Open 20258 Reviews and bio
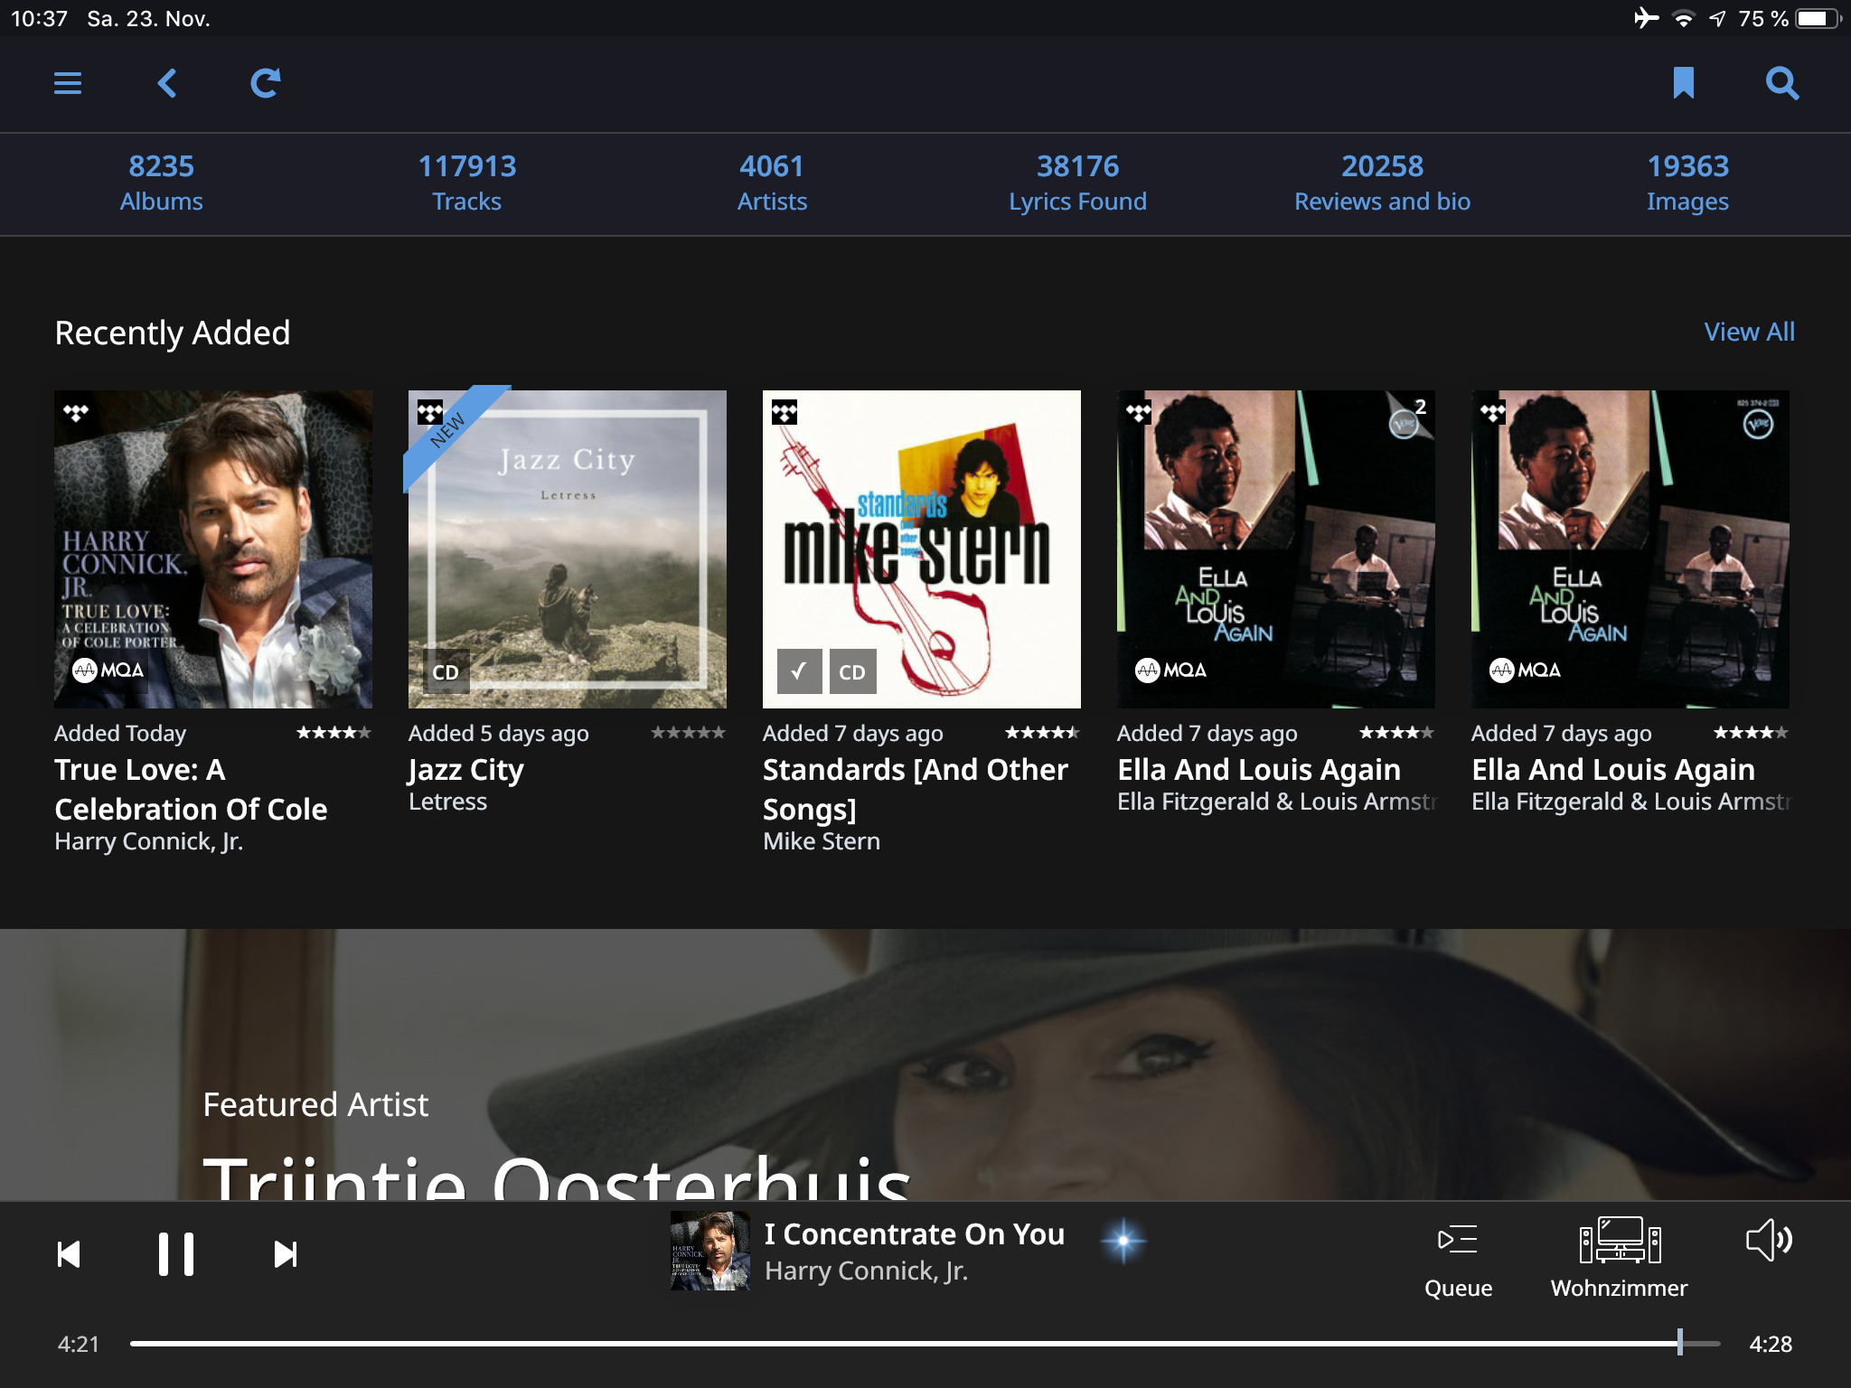The width and height of the screenshot is (1851, 1388). click(1382, 183)
